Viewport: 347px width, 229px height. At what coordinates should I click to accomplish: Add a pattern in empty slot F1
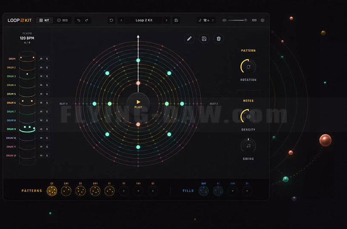124,191
